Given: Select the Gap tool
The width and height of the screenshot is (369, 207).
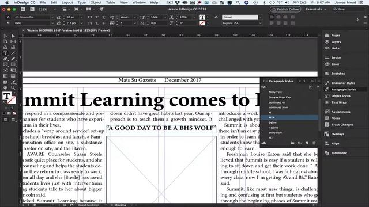Looking at the screenshot, I should tap(13, 41).
